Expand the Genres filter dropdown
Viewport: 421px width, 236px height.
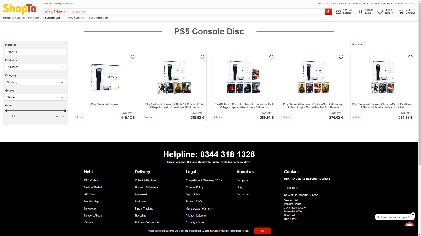(x=36, y=97)
